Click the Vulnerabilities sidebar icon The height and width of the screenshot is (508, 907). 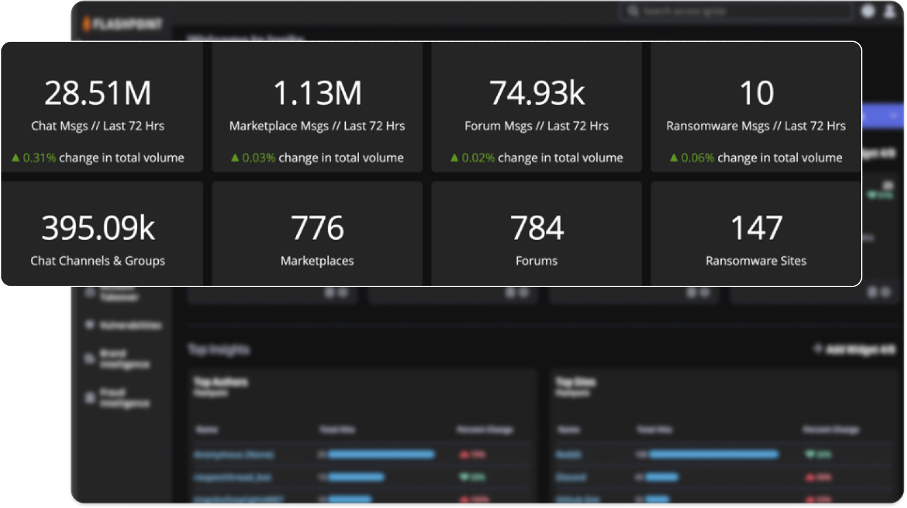click(x=90, y=325)
